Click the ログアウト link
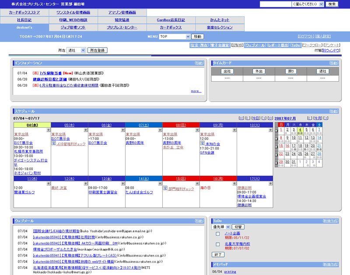This screenshot has height=275, width=350. pos(306,36)
